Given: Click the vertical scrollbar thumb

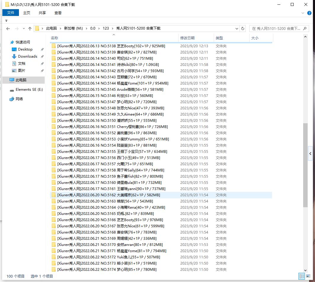Looking at the screenshot, I should click(305, 165).
